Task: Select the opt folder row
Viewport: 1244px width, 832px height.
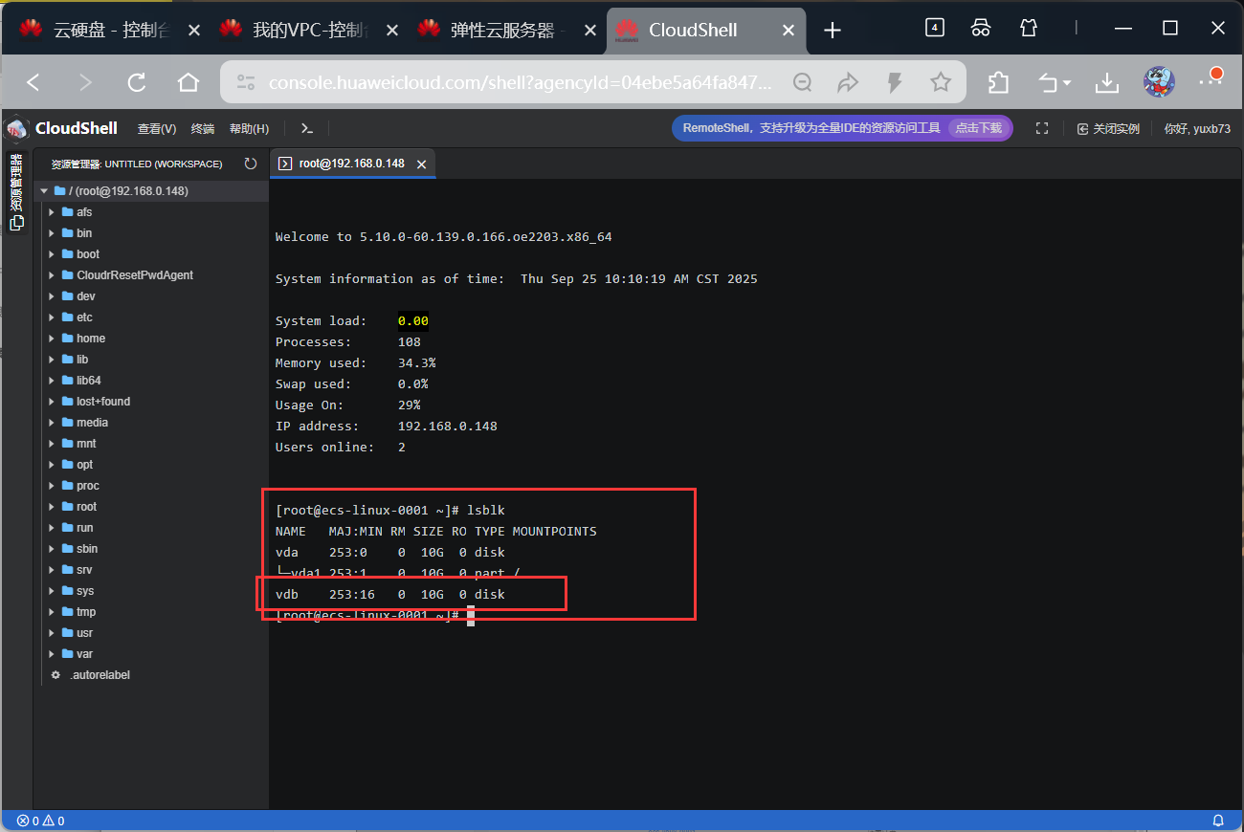Action: 151,465
